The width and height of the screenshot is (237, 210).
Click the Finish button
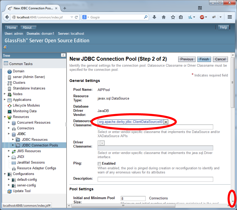click(204, 59)
